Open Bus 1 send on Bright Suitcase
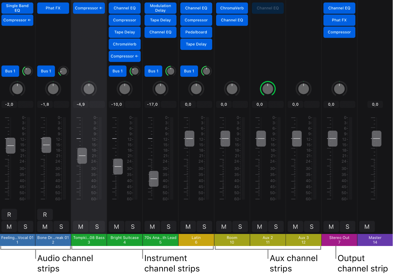The width and height of the screenshot is (393, 277). [118, 71]
